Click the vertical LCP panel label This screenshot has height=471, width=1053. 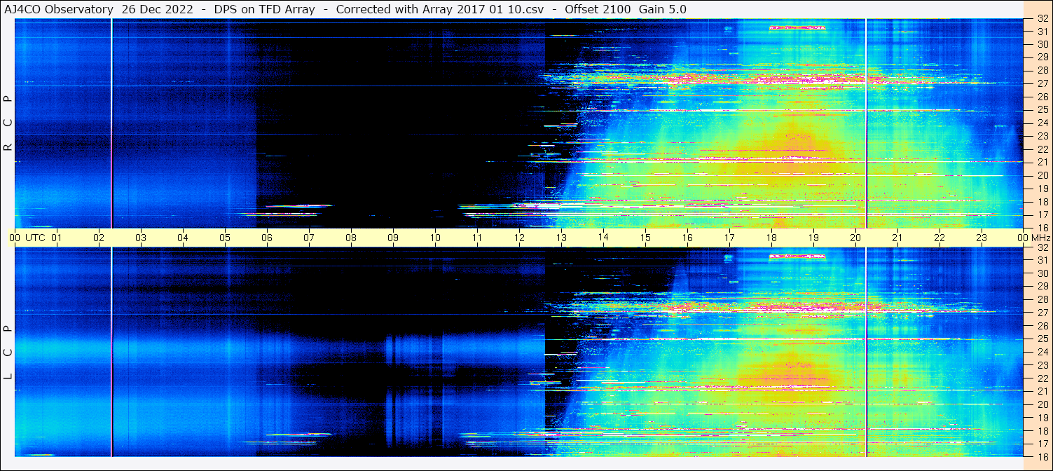click(x=8, y=353)
